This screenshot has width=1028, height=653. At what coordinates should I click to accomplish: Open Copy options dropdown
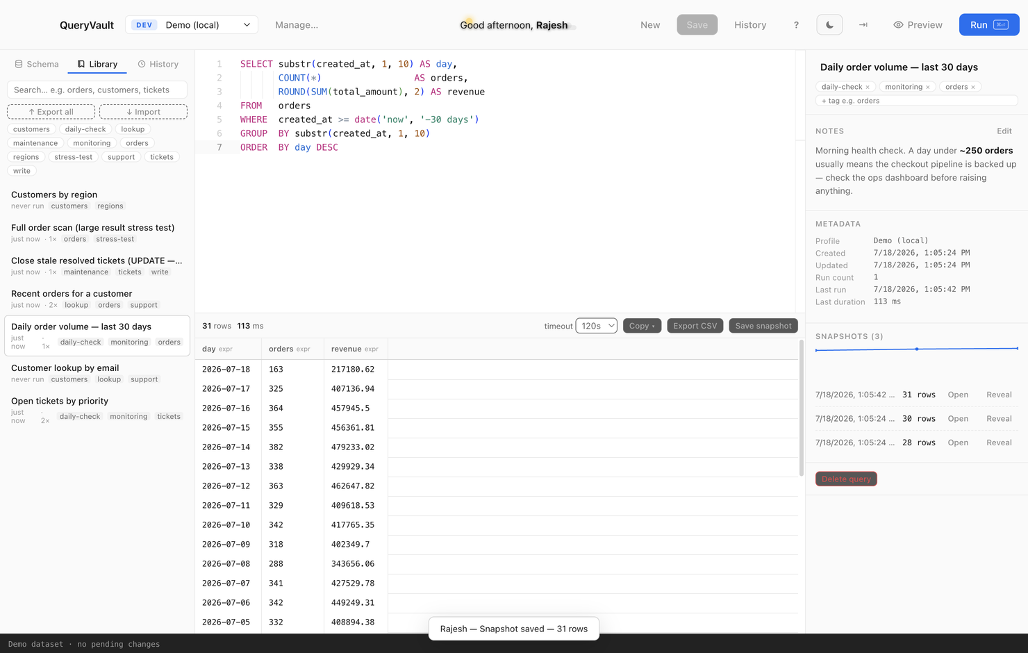coord(642,326)
